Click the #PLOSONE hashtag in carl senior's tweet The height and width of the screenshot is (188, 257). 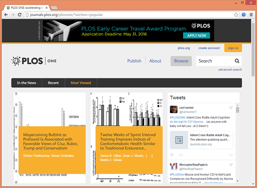pos(178,117)
